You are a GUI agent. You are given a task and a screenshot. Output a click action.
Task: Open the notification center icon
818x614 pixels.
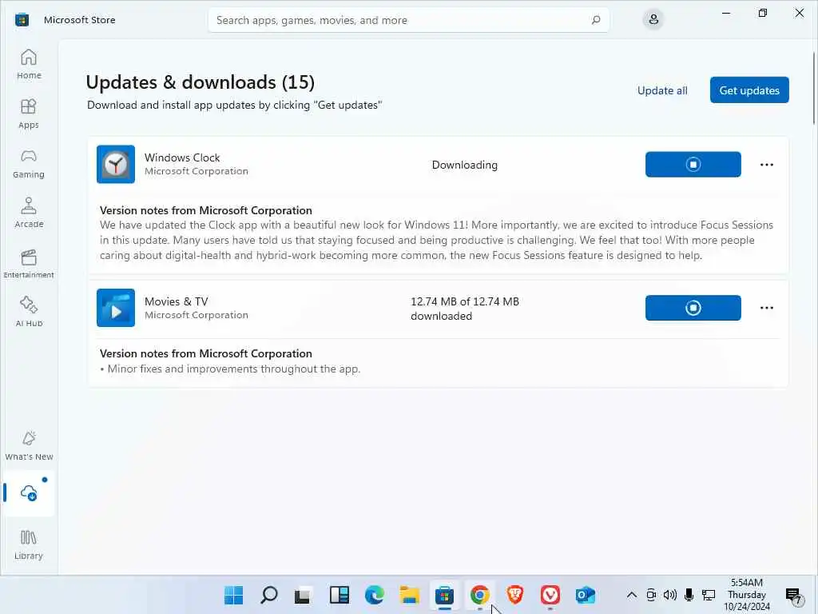(793, 595)
